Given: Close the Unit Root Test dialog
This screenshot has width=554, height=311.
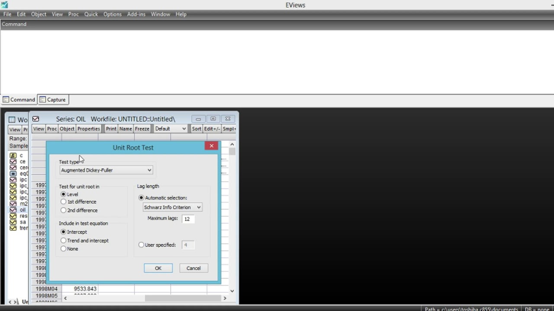Looking at the screenshot, I should coord(211,146).
